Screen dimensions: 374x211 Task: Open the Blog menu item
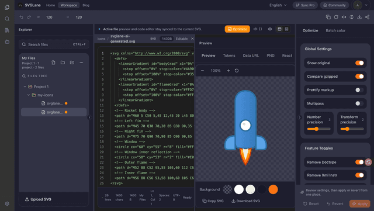pos(86,5)
